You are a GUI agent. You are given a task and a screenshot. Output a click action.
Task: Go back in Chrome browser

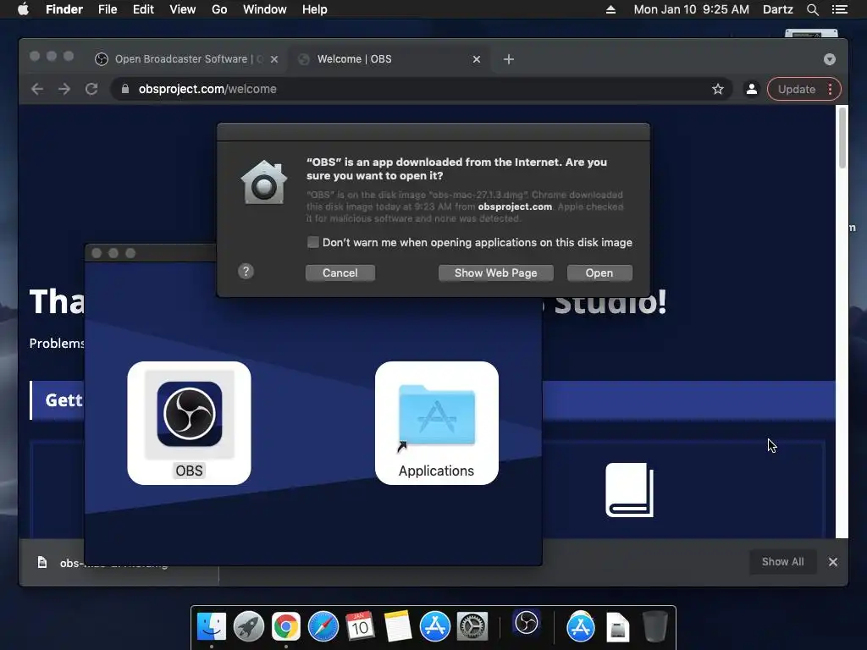point(37,89)
